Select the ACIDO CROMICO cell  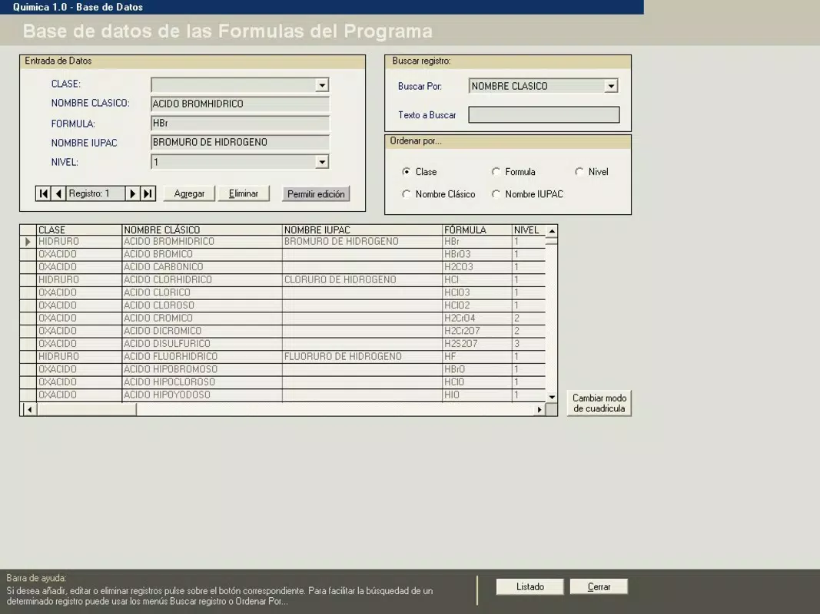point(202,319)
